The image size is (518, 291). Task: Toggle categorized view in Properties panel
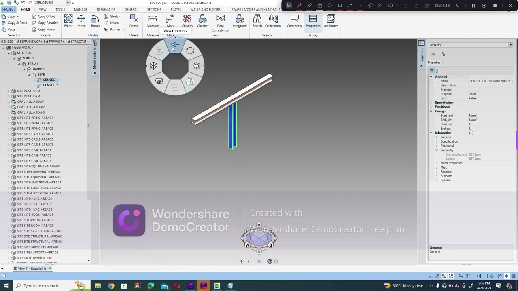(x=431, y=71)
